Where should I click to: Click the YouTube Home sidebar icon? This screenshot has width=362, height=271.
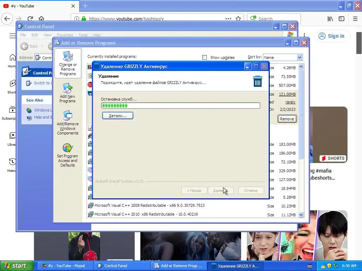pos(12,58)
